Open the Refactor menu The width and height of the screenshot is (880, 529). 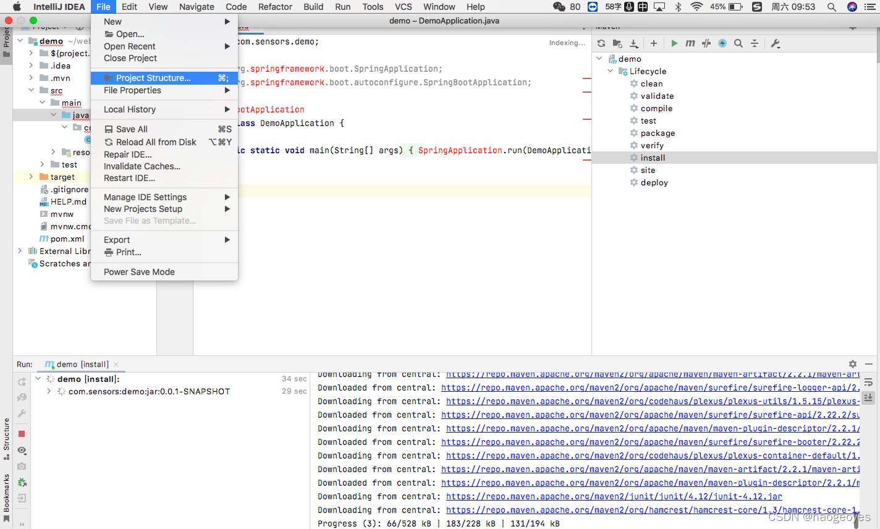[275, 7]
